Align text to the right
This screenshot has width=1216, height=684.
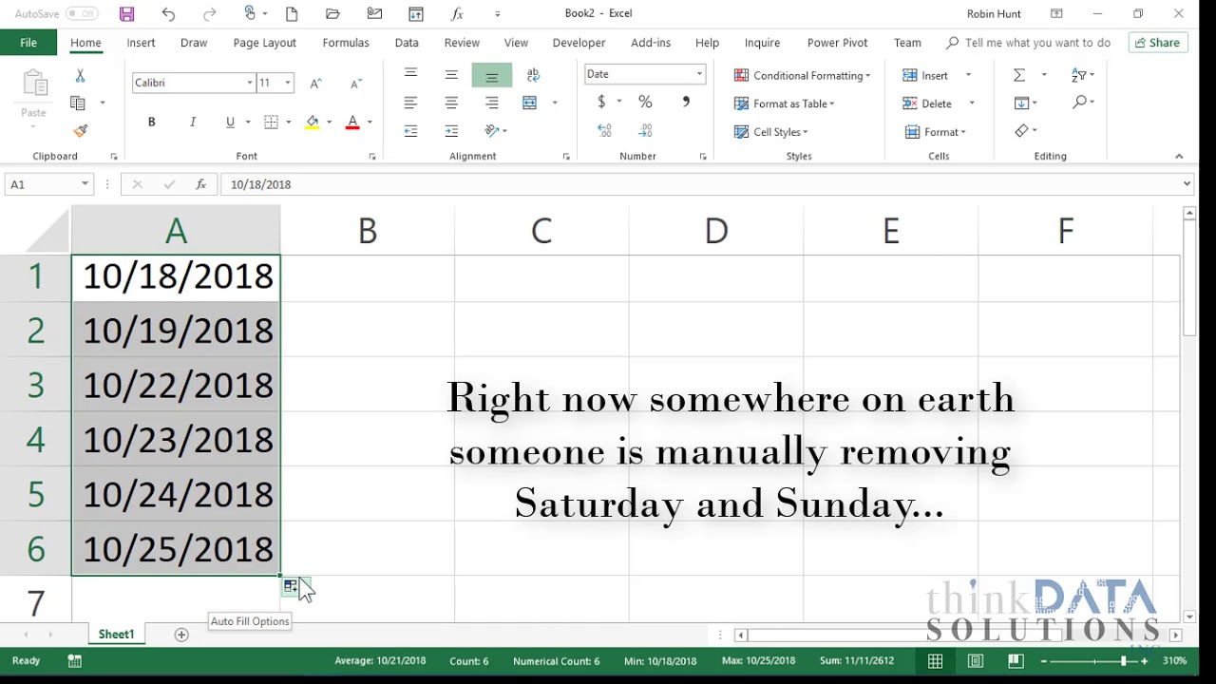click(x=492, y=103)
